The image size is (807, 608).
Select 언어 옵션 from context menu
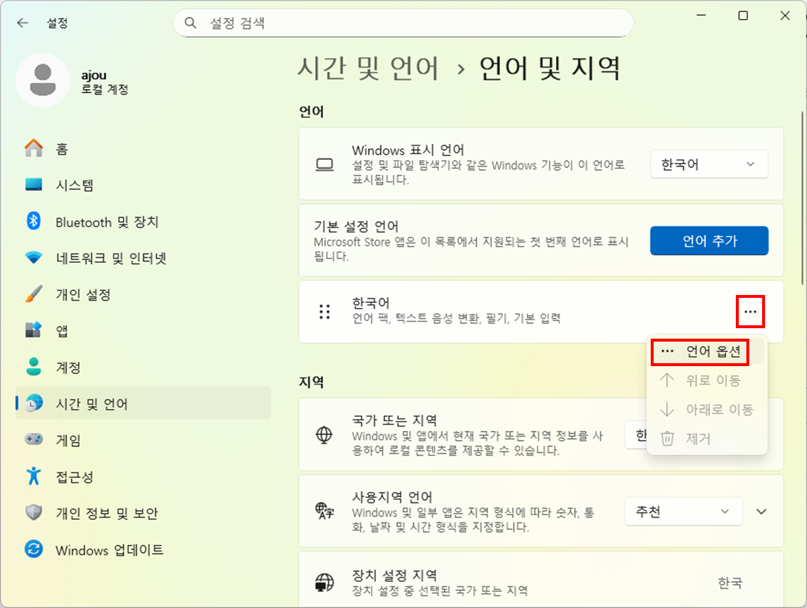point(707,352)
